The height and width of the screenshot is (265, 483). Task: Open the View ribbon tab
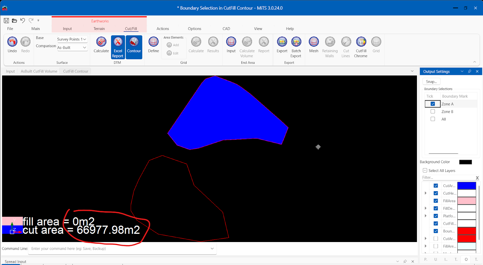pos(258,29)
